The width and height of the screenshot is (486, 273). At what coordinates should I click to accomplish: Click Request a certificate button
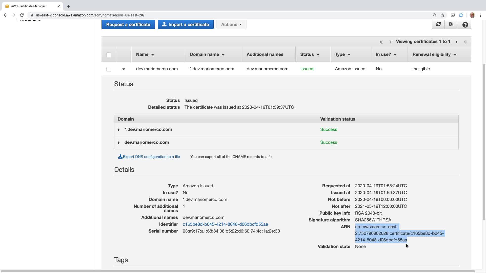(128, 25)
